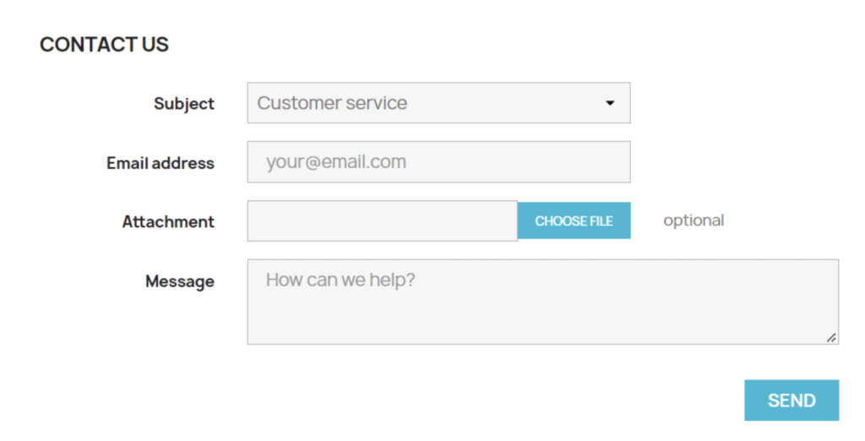This screenshot has height=441, width=865.
Task: Click the "How can we help?" placeholder
Action: point(340,280)
